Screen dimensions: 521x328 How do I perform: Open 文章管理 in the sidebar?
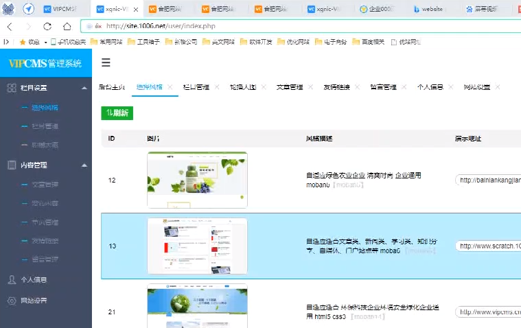pos(45,184)
